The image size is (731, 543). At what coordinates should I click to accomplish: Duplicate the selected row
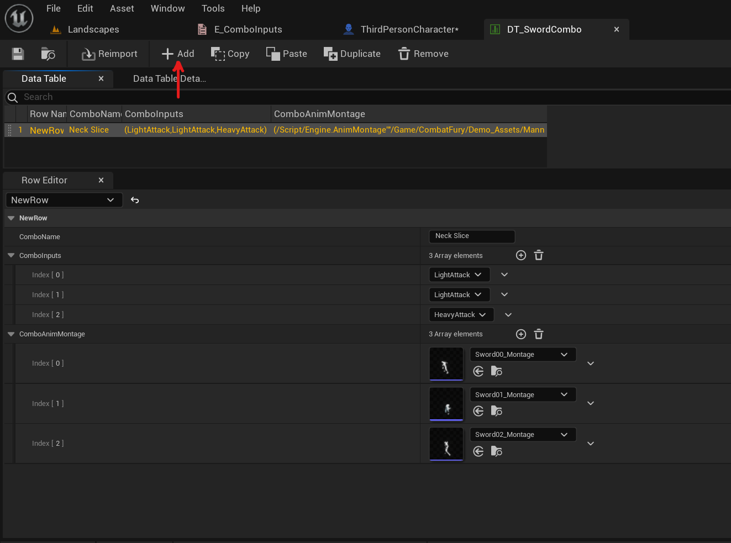pos(352,54)
